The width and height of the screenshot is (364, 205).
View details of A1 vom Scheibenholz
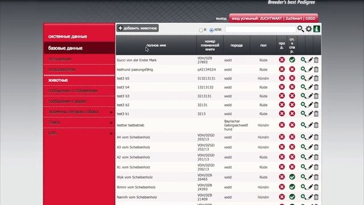(x=303, y=167)
